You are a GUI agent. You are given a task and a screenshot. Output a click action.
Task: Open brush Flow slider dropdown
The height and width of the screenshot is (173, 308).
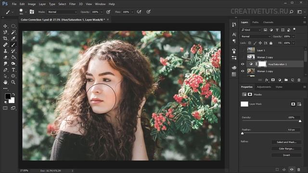click(132, 12)
